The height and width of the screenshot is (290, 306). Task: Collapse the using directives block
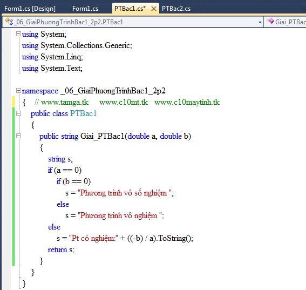pyautogui.click(x=18, y=34)
